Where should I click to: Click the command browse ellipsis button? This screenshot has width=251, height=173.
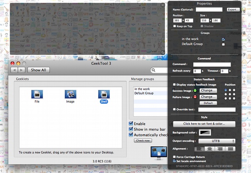[235, 65]
